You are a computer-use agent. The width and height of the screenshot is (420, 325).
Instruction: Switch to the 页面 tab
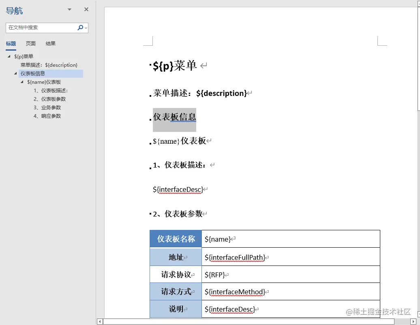31,44
